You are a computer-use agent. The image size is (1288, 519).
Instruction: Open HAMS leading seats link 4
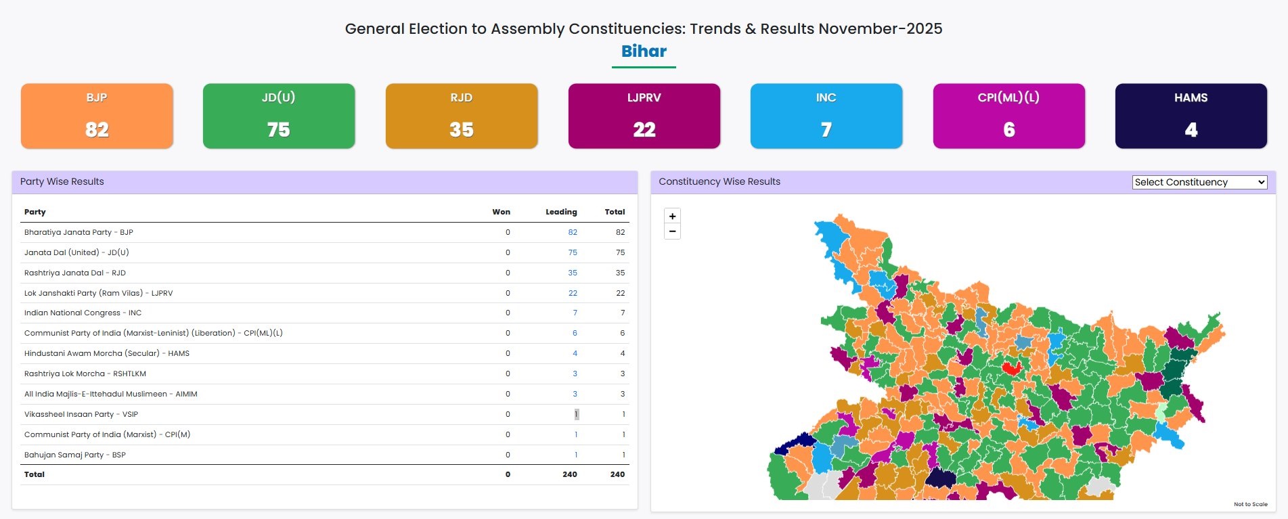(575, 353)
